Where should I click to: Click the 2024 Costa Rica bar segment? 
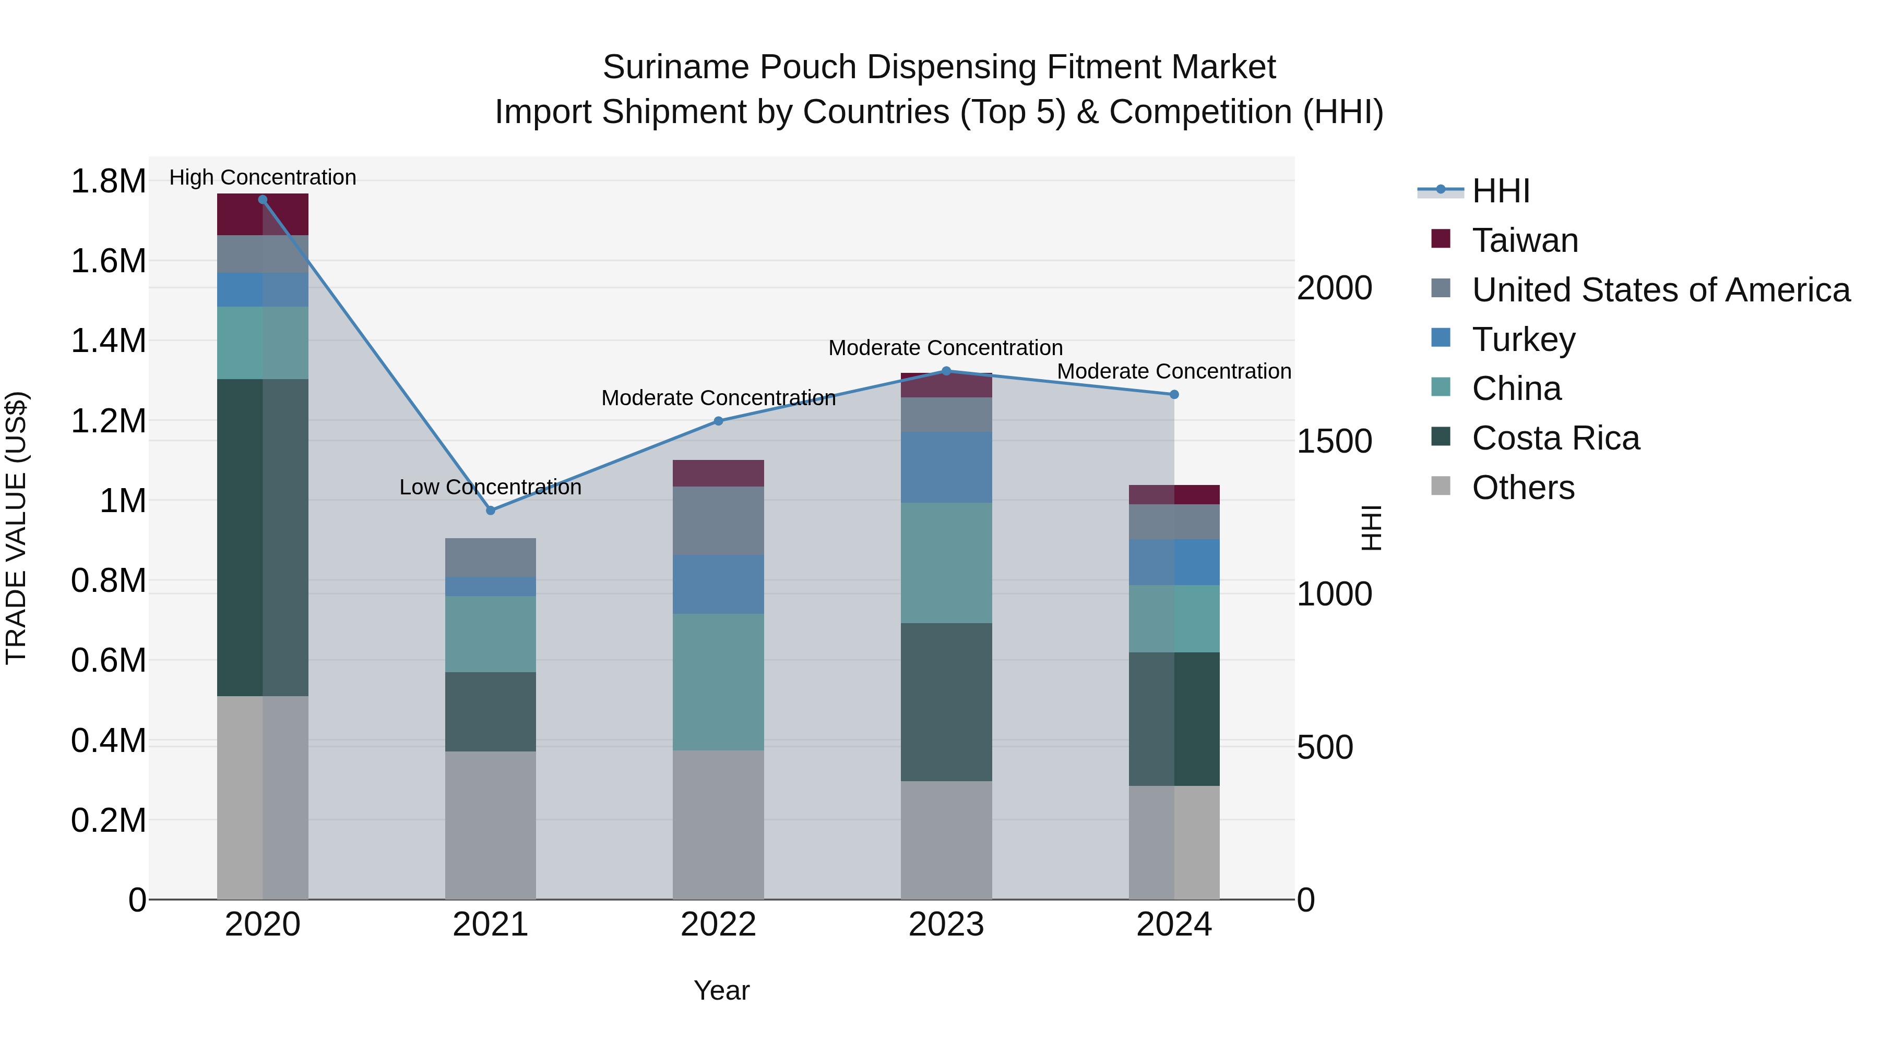(x=1174, y=719)
